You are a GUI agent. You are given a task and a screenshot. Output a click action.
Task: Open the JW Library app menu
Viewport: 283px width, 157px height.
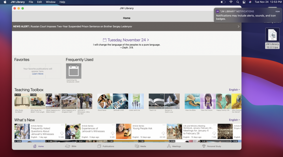pos(18,2)
